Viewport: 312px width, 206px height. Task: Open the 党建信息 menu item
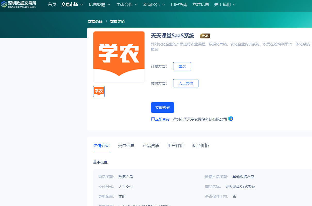tap(201, 5)
